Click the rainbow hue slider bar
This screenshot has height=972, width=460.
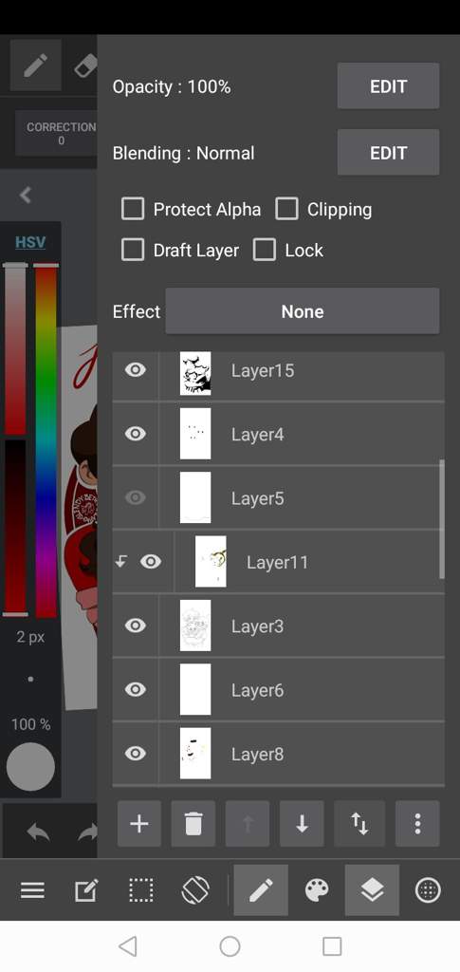46,440
